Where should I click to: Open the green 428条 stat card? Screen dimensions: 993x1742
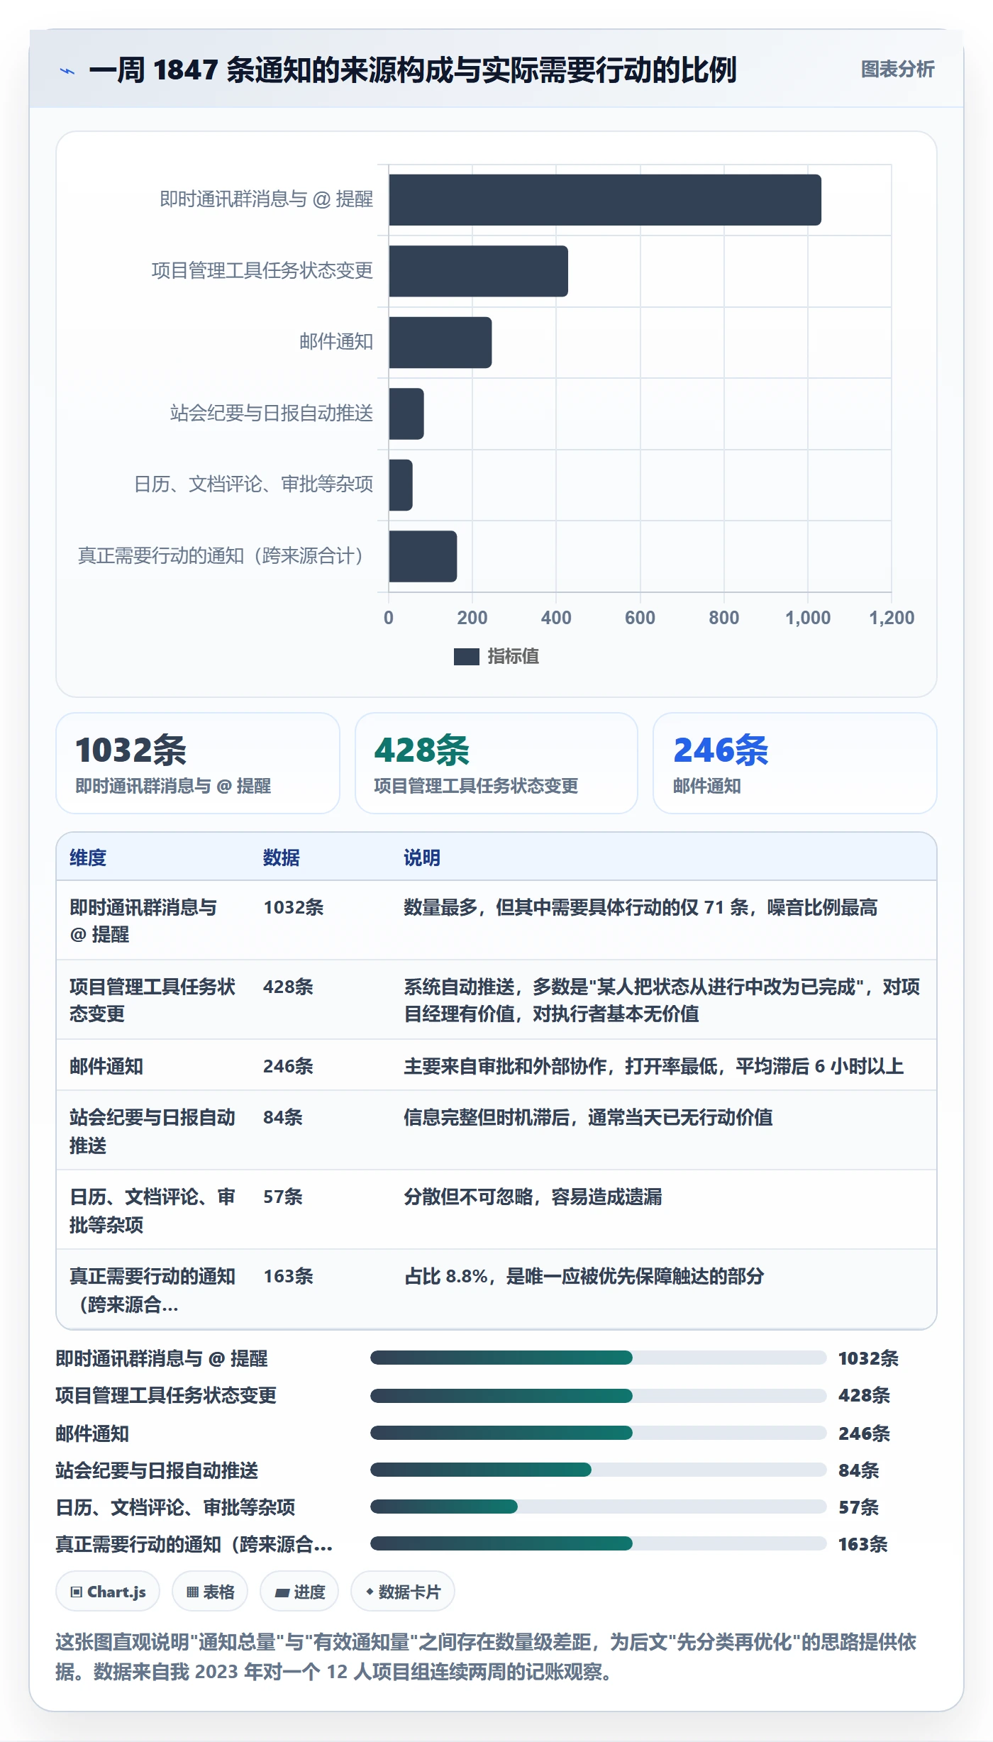click(x=496, y=763)
